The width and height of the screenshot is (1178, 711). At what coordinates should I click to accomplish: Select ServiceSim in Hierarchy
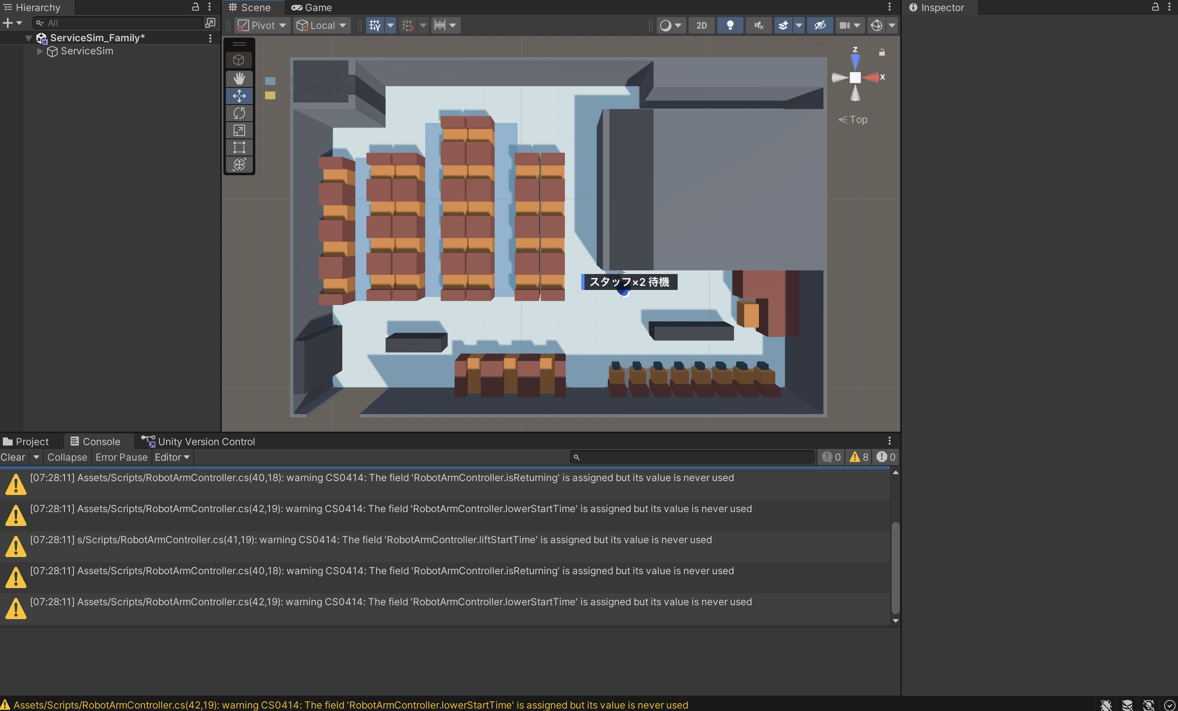87,51
